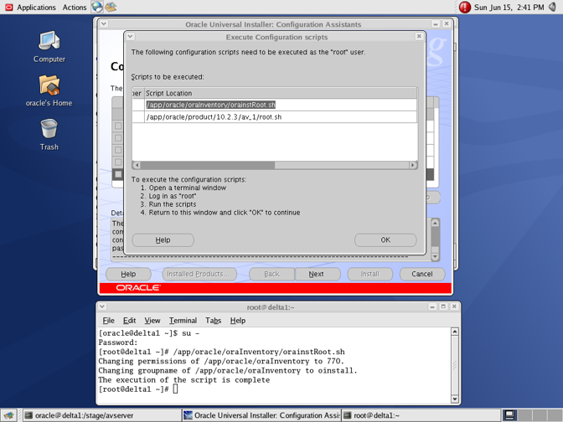
Task: Click the email launcher icon in top panel
Action: [x=111, y=7]
